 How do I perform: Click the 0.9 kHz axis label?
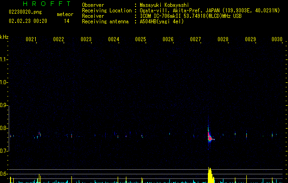pos(4,105)
